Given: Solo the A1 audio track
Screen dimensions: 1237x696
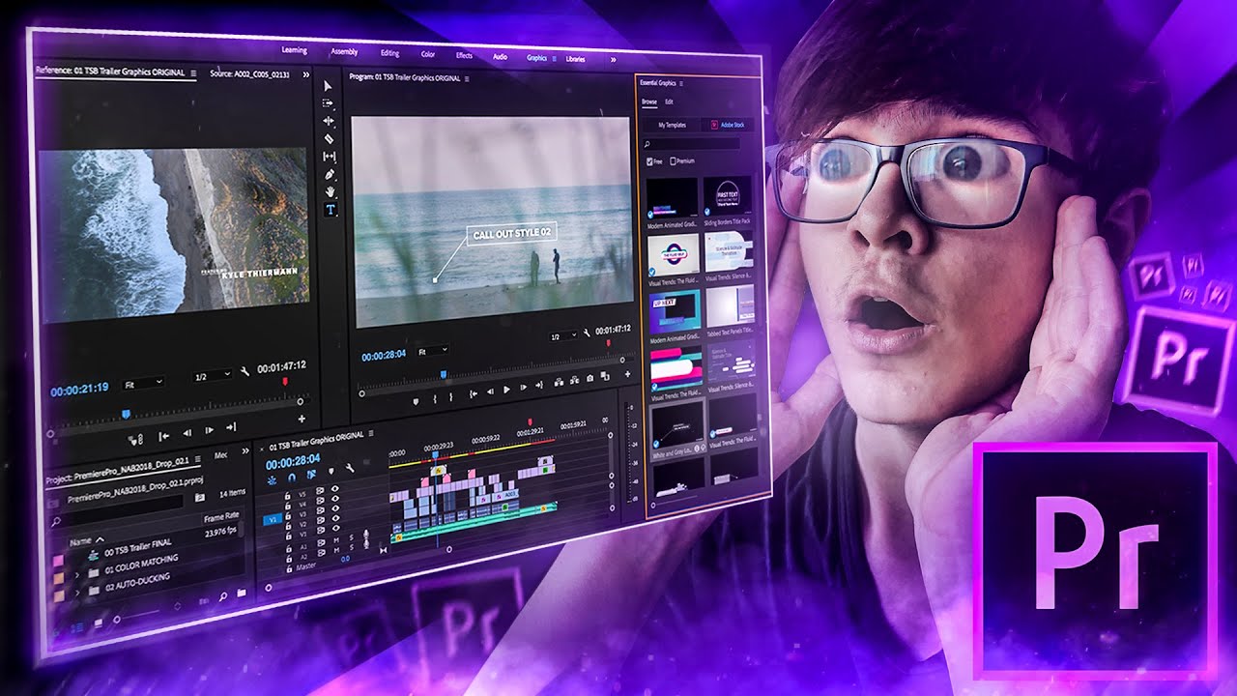Looking at the screenshot, I should pyautogui.click(x=352, y=537).
